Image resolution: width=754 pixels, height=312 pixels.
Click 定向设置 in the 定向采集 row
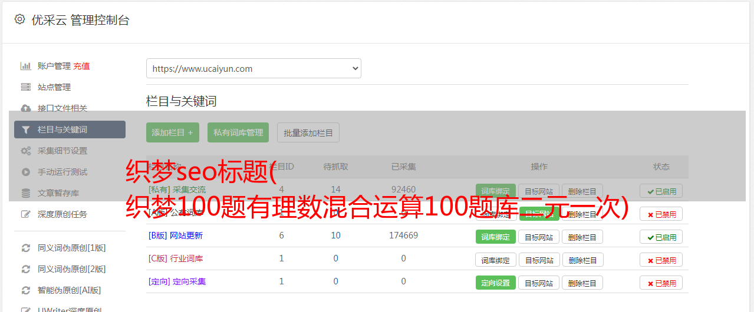496,283
